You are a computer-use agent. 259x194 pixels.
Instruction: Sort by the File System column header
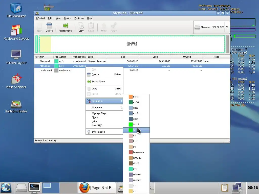point(63,57)
